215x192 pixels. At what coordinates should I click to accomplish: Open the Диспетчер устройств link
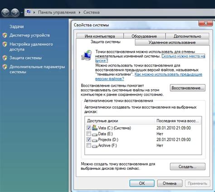click(29, 35)
